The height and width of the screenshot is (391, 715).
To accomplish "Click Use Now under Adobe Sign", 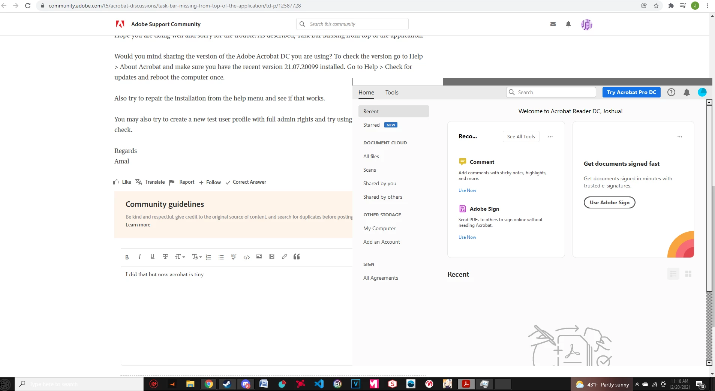I will click(467, 237).
